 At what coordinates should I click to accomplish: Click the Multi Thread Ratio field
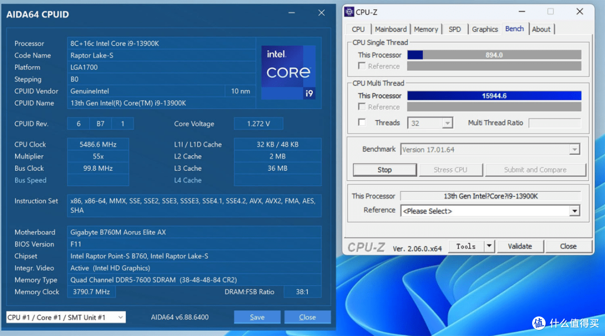pyautogui.click(x=555, y=123)
